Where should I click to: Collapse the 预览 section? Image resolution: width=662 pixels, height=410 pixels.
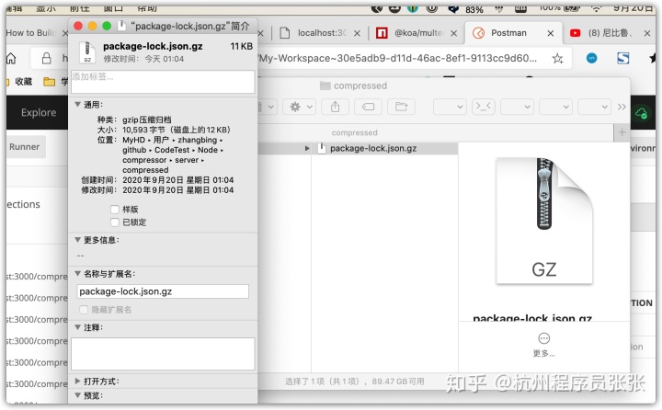pyautogui.click(x=77, y=395)
